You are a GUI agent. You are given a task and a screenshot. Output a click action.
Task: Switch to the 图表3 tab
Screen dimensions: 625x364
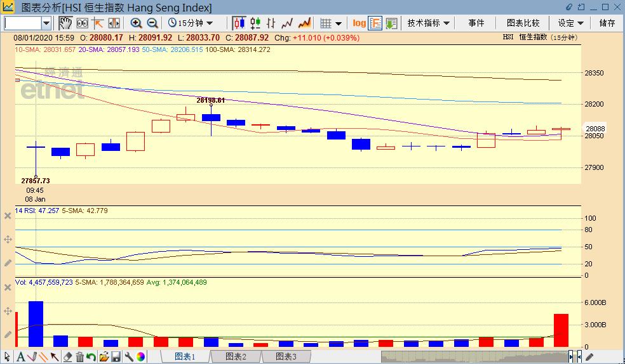tap(286, 357)
